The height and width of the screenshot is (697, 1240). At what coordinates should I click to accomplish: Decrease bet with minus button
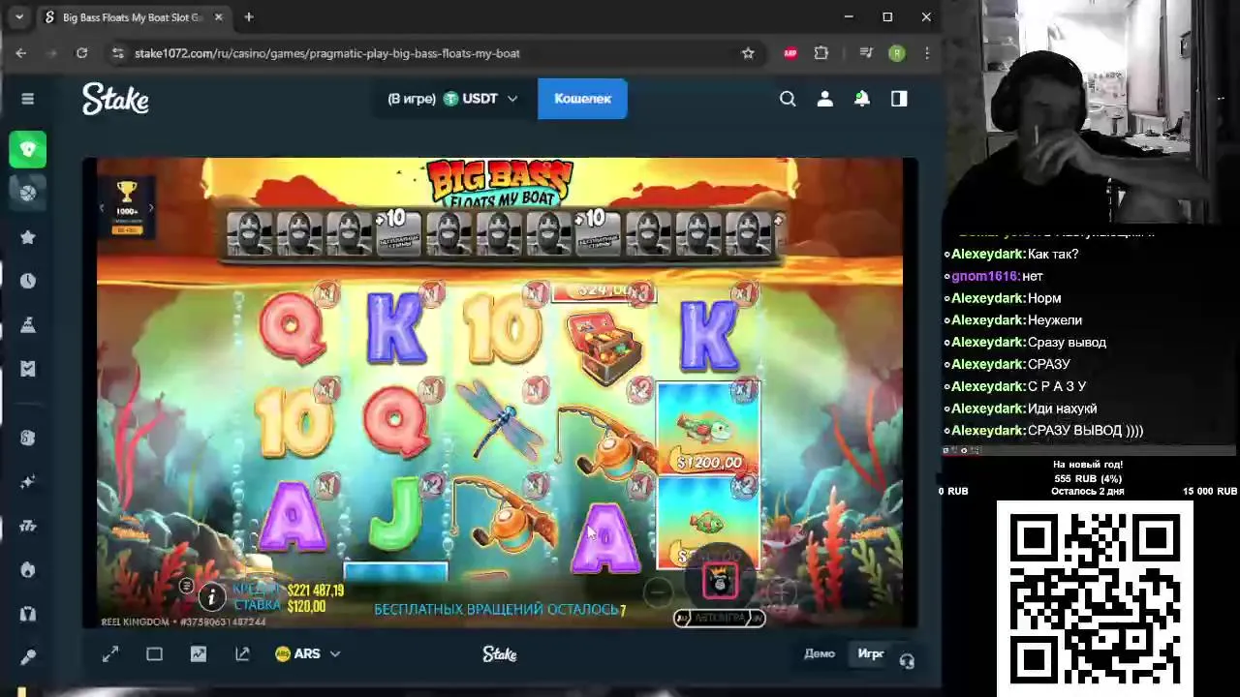(x=658, y=591)
